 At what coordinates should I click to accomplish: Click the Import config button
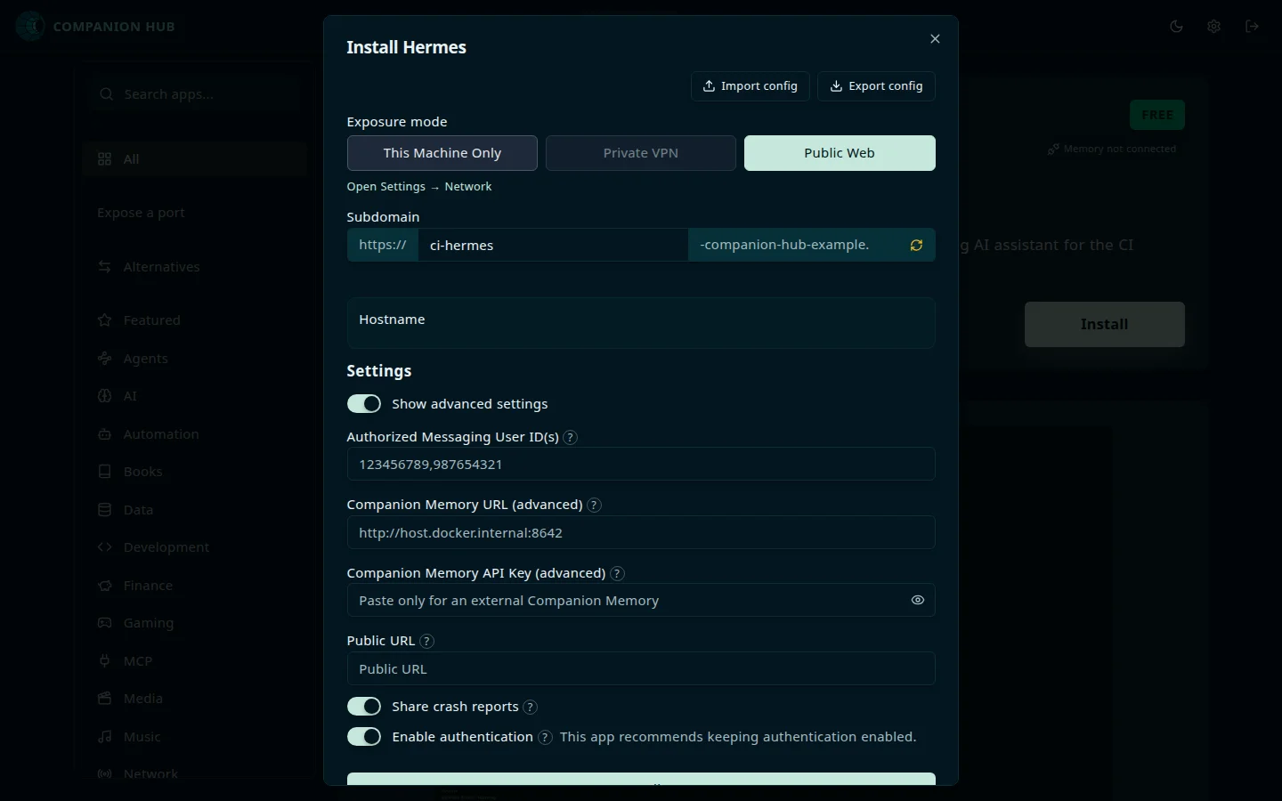point(751,86)
